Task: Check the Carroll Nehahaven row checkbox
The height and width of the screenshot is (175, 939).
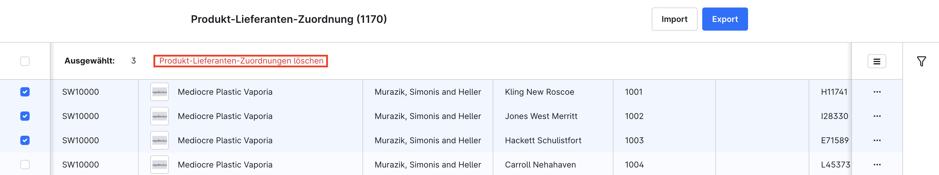Action: coord(25,165)
